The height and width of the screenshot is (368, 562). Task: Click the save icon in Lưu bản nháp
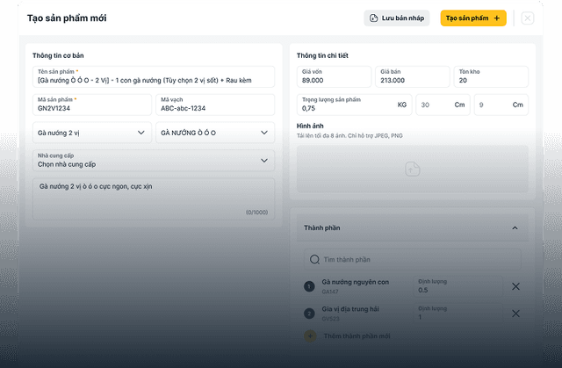tap(374, 18)
